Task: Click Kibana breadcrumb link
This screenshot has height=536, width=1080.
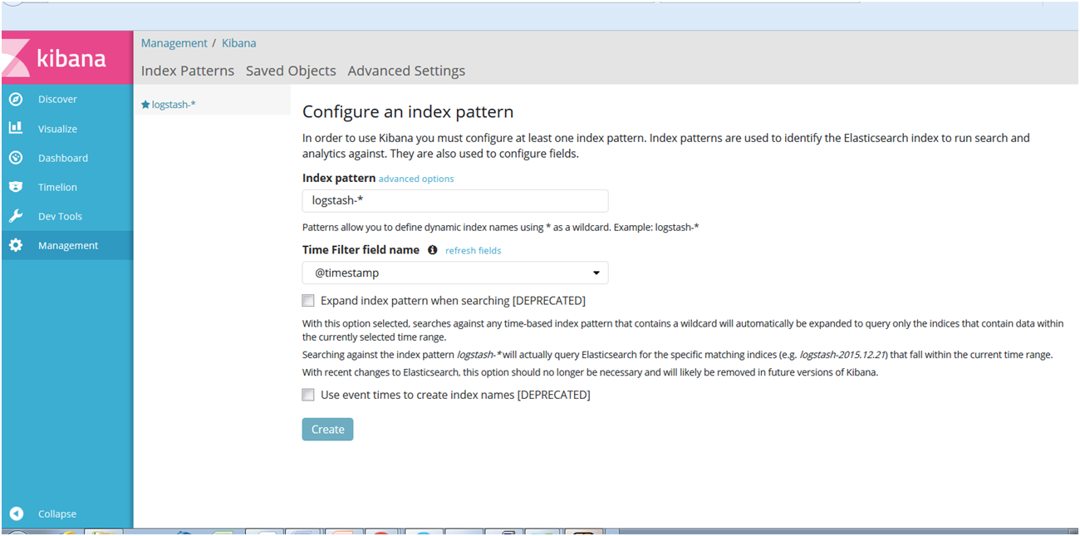Action: tap(238, 43)
